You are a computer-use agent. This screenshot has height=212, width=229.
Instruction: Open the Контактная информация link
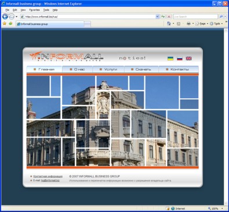click(48, 176)
